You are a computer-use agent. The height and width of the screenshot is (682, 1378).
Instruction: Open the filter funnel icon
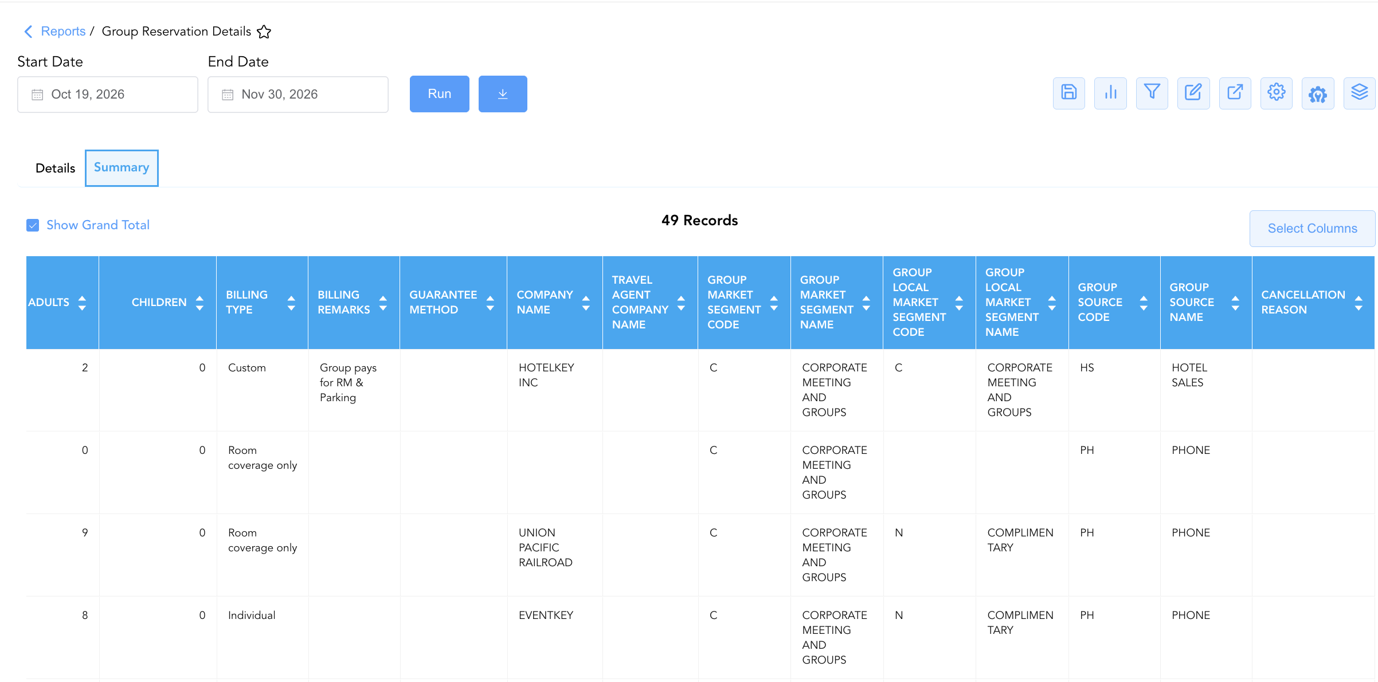click(x=1152, y=93)
